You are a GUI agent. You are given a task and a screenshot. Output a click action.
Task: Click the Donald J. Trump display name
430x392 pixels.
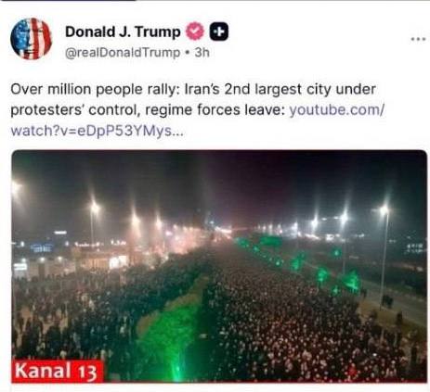coord(123,32)
